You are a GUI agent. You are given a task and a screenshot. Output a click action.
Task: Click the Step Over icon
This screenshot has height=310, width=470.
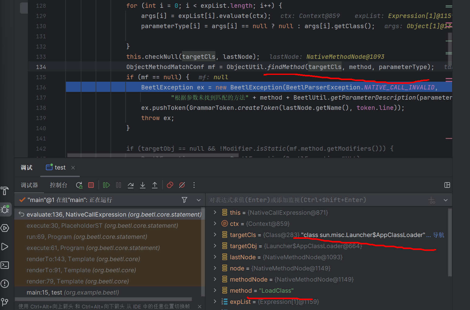(x=131, y=185)
